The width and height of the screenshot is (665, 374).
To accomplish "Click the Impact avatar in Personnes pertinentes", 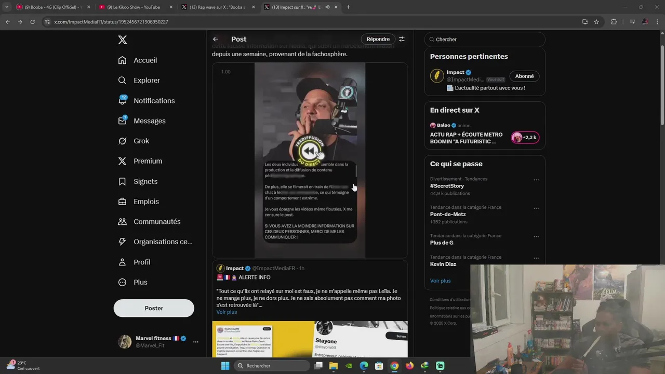I will [x=437, y=76].
